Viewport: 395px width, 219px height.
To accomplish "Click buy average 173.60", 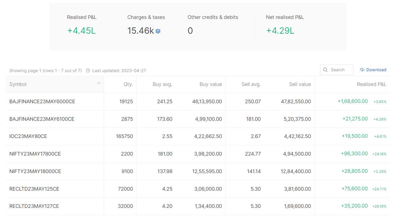I will [165, 119].
